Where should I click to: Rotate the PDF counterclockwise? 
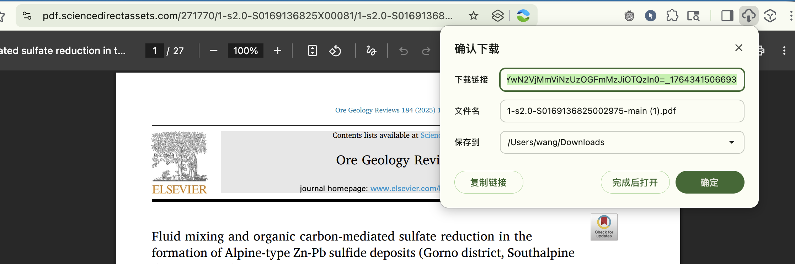point(335,51)
